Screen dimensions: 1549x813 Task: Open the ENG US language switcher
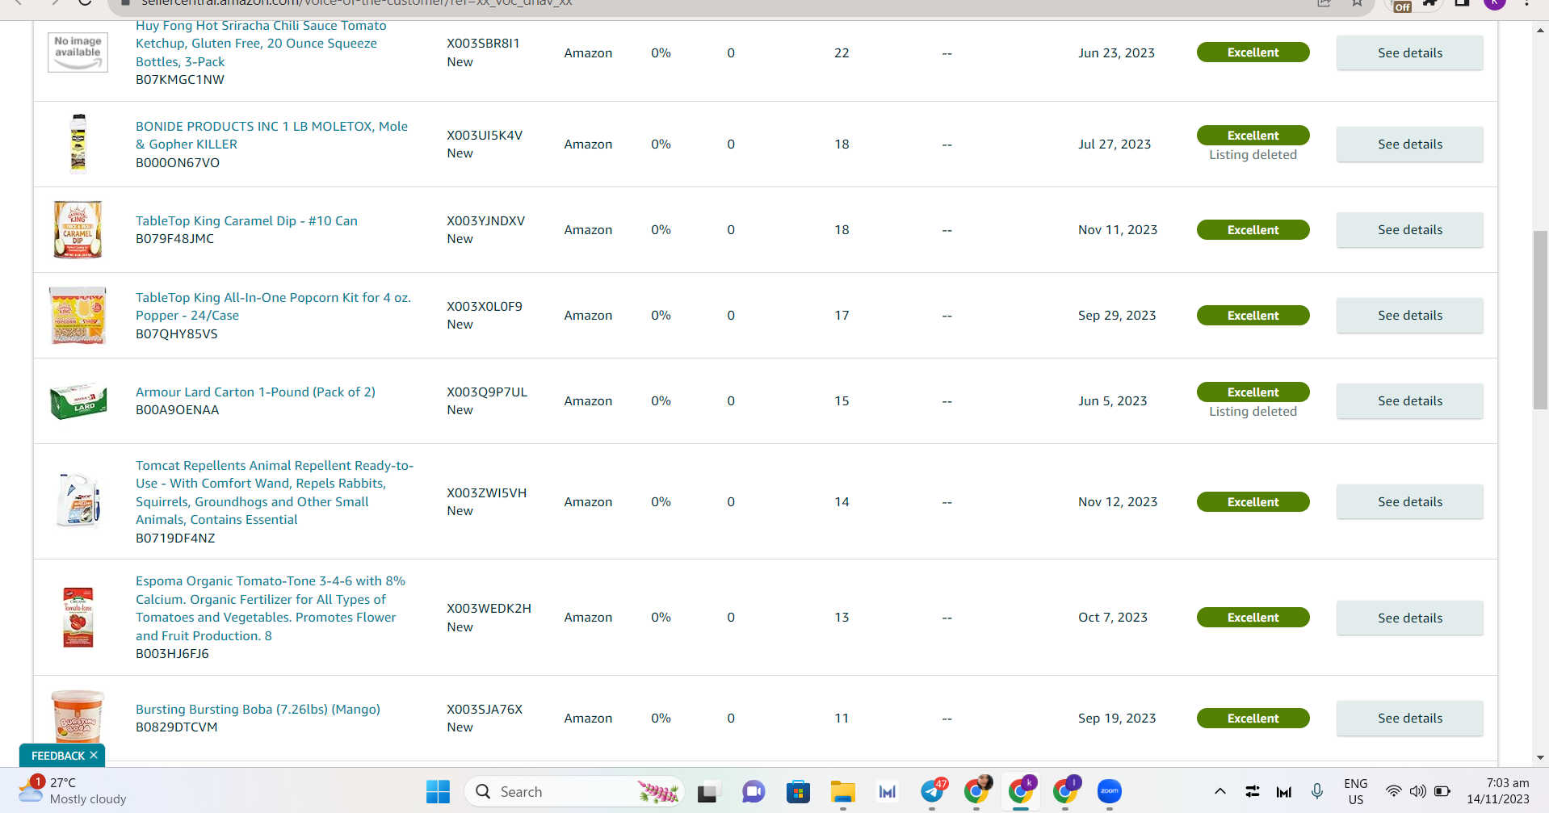pyautogui.click(x=1356, y=791)
